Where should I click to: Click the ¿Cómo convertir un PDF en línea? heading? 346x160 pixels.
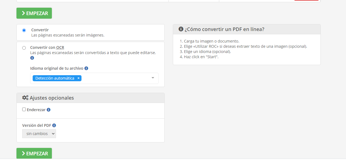(x=224, y=29)
